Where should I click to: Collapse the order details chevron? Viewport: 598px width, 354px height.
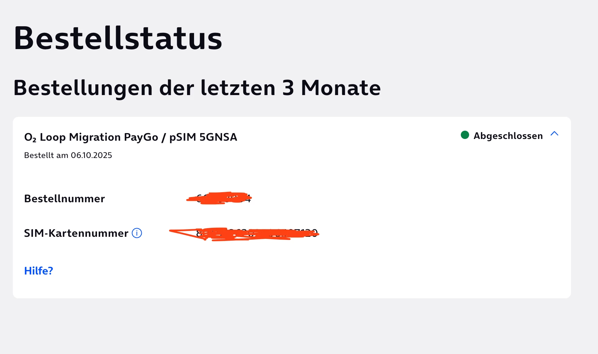(x=554, y=134)
